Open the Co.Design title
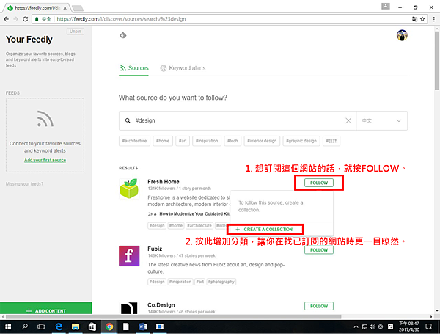The height and width of the screenshot is (336, 440). click(161, 305)
